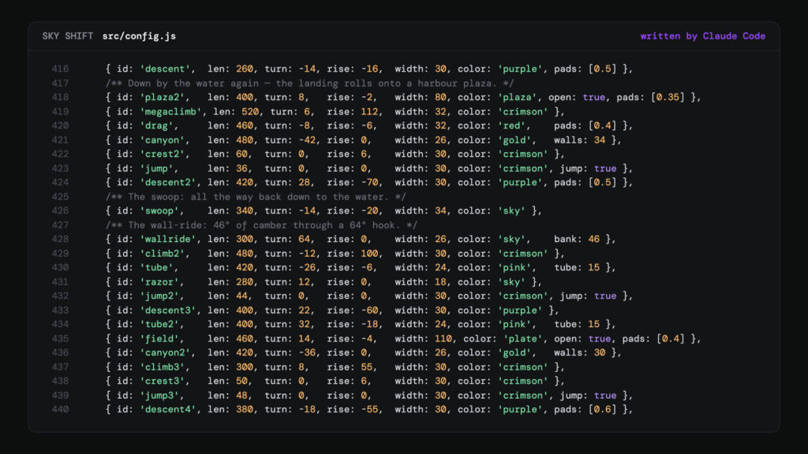Screen dimensions: 808x454
Task: Click the id 'canyon2' string
Action: tap(165, 352)
